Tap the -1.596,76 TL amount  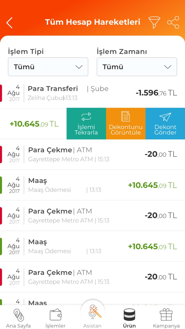156,93
